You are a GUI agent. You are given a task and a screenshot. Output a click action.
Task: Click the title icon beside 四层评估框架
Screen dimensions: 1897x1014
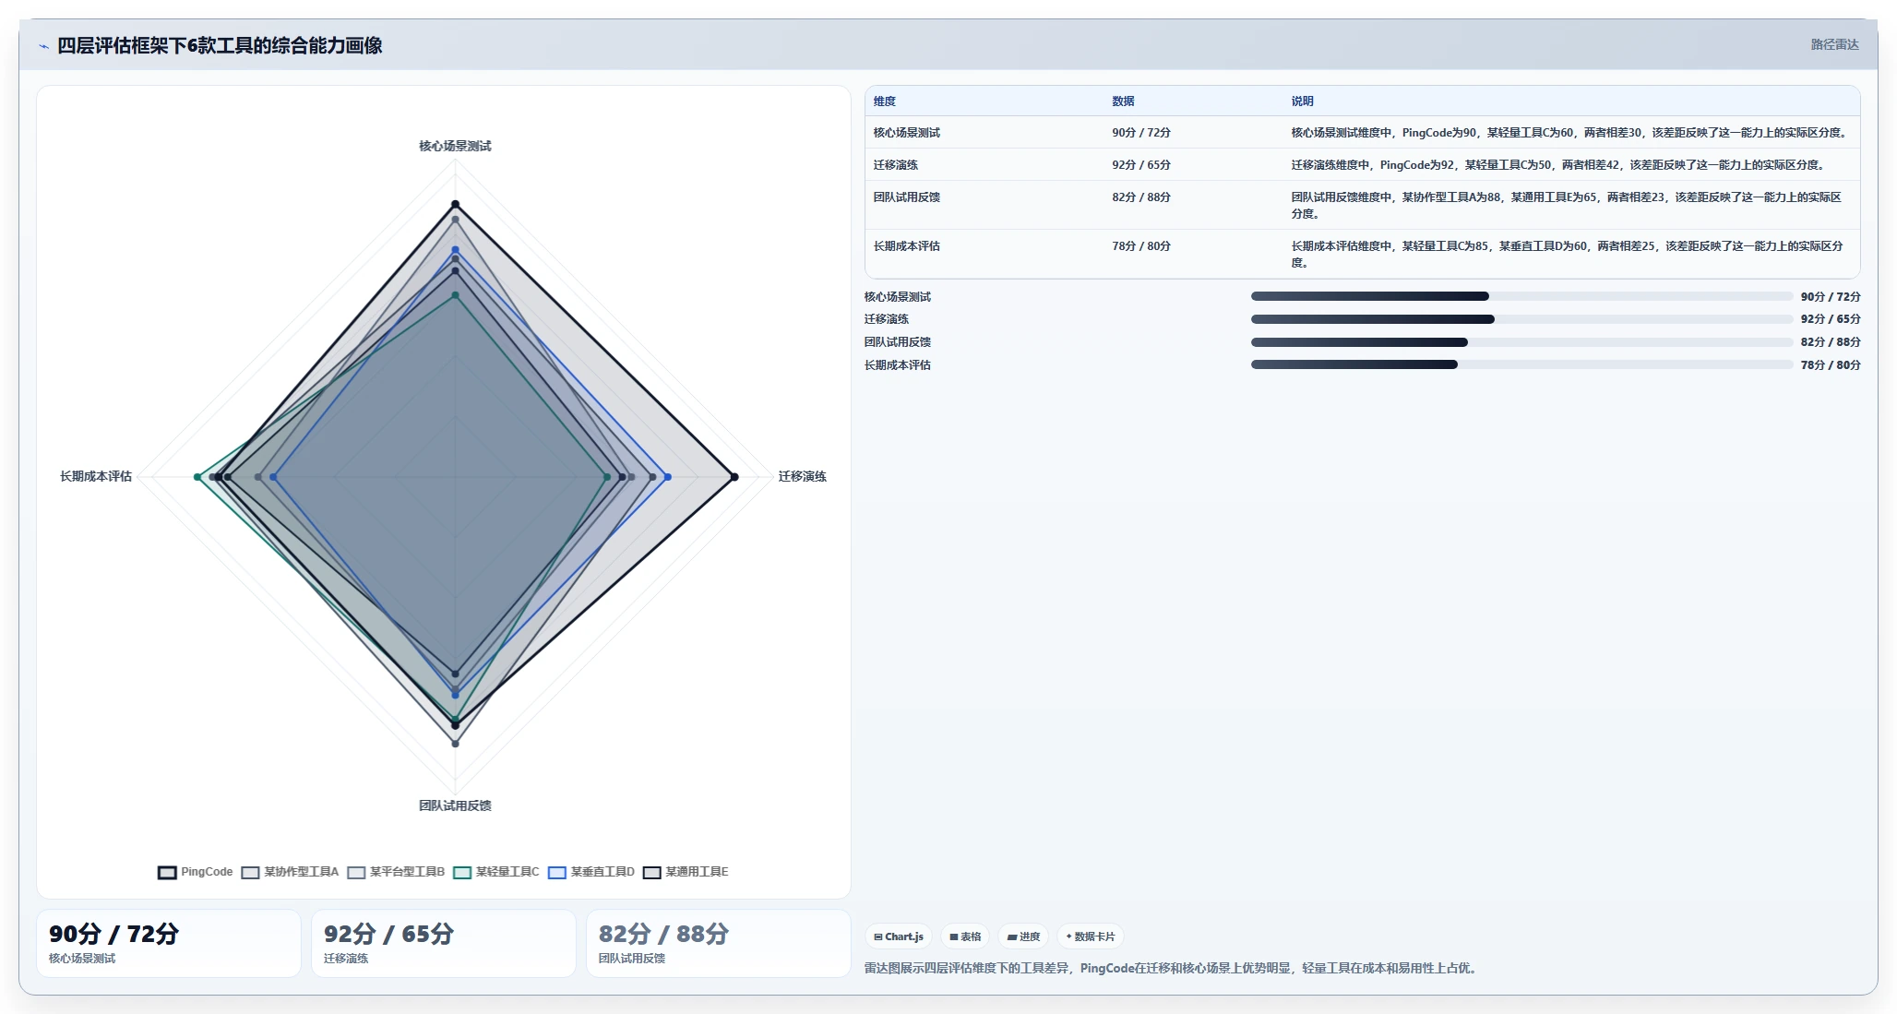43,46
